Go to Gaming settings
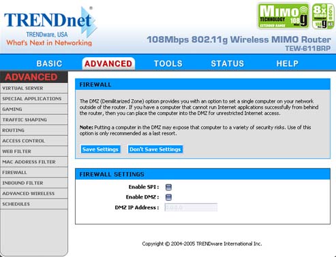The image size is (336, 257). click(34, 109)
